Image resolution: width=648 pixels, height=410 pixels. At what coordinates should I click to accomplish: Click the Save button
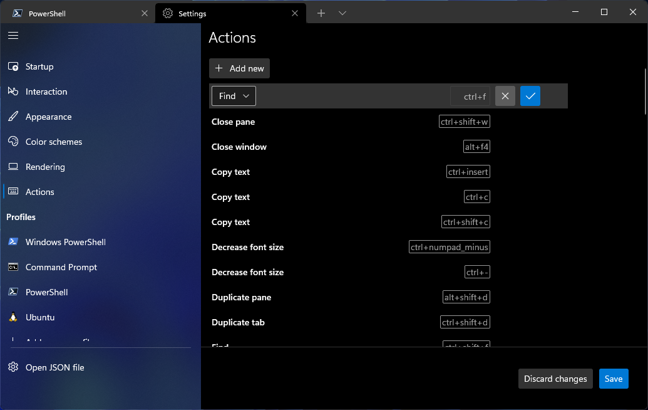point(613,379)
